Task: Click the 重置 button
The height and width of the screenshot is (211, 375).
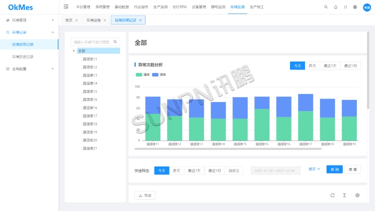Action: pyautogui.click(x=353, y=169)
